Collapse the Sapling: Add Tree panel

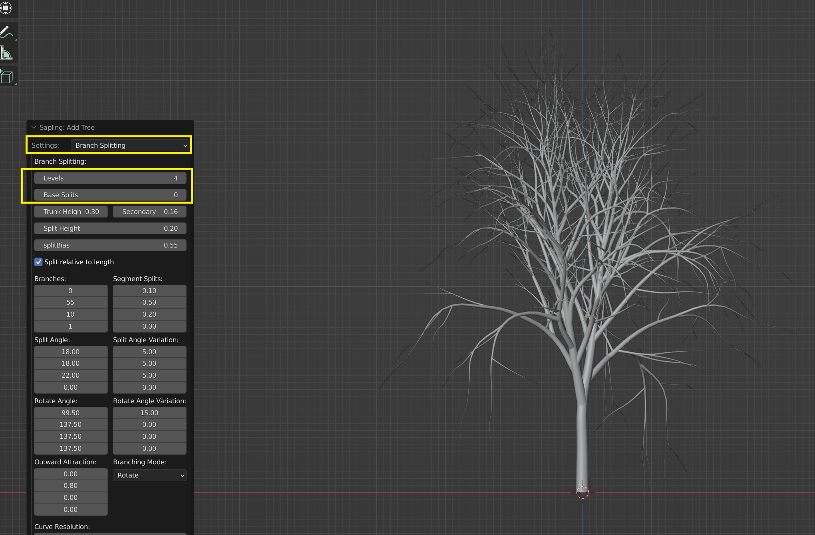(34, 127)
